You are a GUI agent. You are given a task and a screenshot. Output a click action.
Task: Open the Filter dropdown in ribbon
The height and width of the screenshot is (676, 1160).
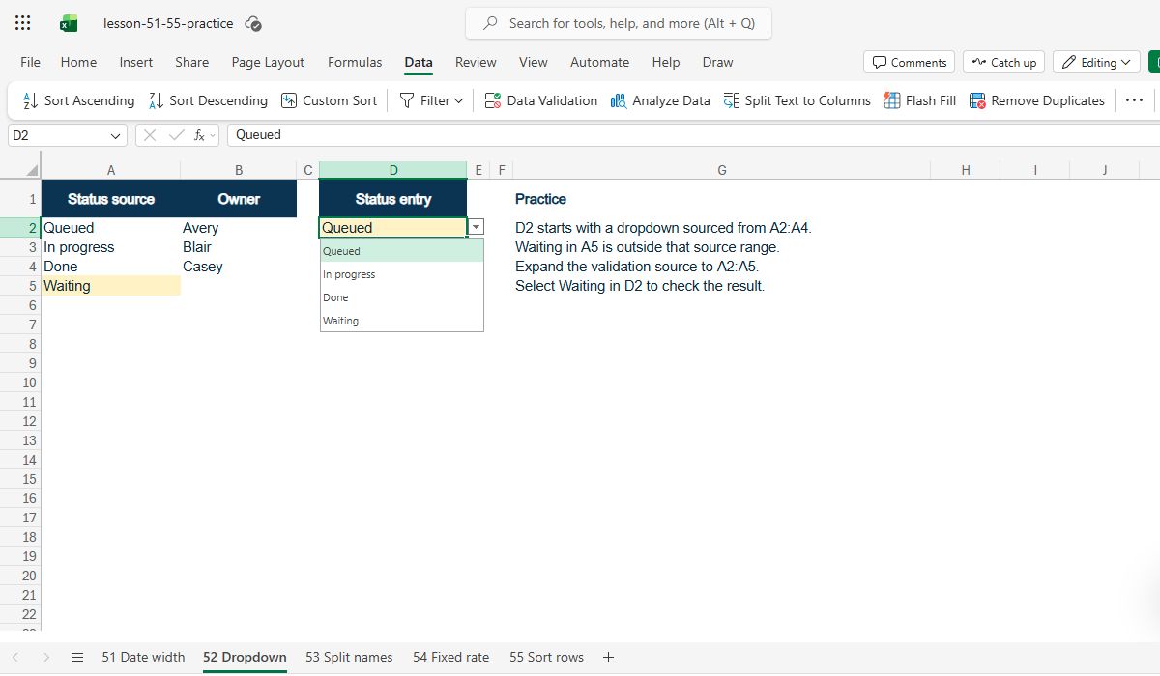(x=431, y=100)
